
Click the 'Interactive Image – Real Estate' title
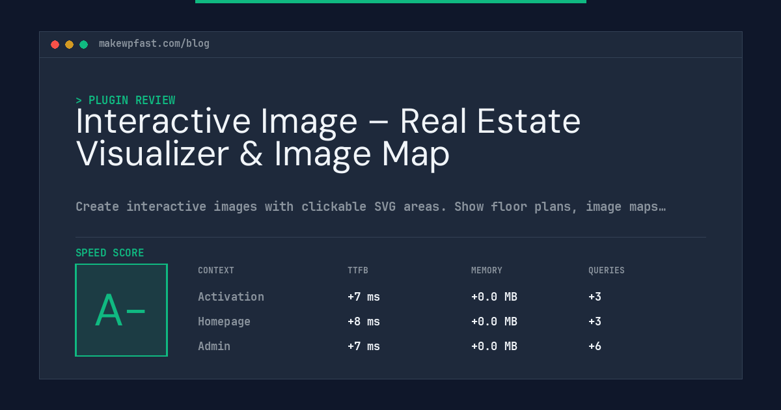click(x=328, y=121)
